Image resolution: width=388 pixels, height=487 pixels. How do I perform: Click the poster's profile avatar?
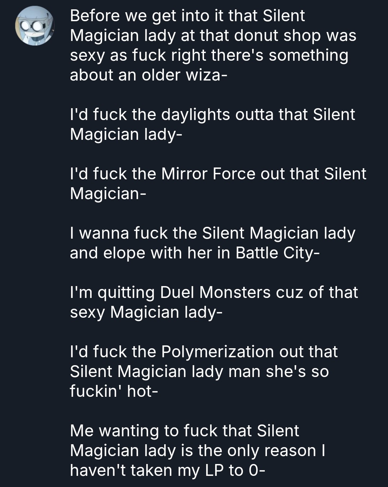(x=34, y=26)
